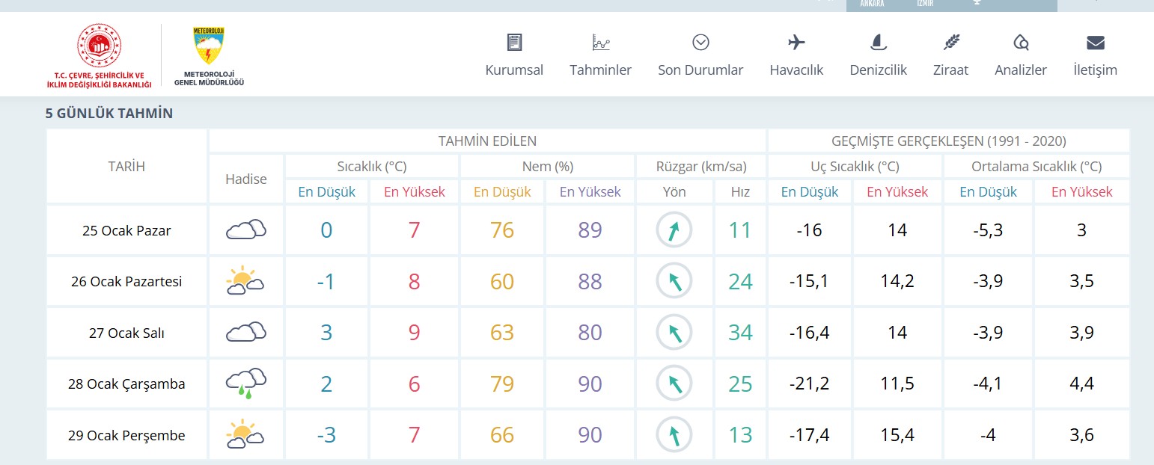This screenshot has width=1154, height=465.
Task: Click the Rüzgar (km/sa) column header
Action: point(700,166)
